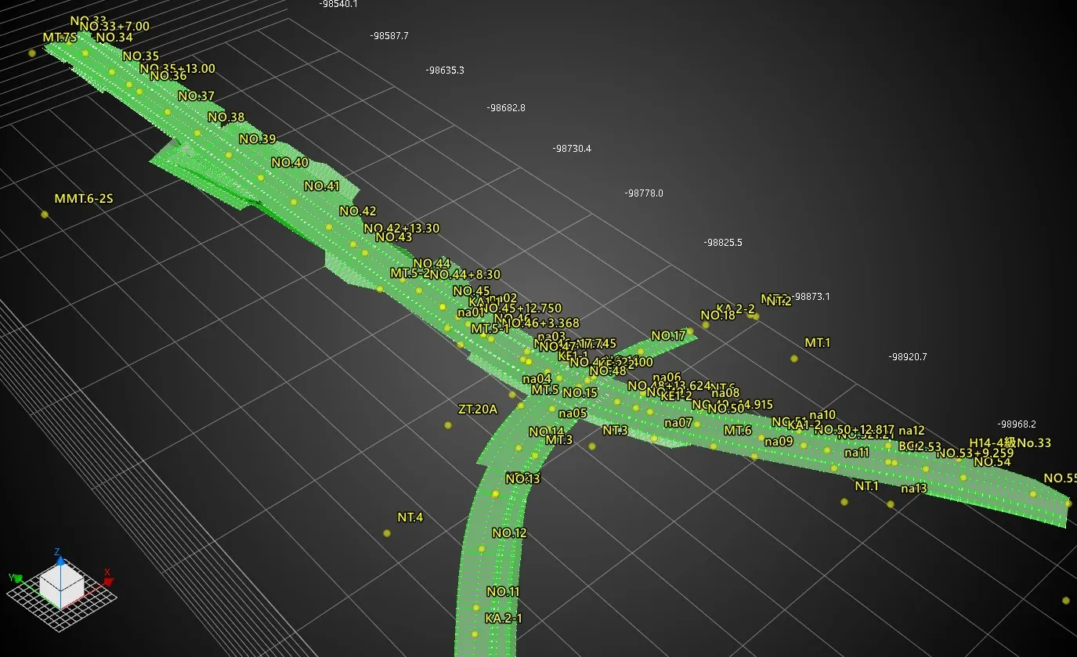Pick the MT.5-1 point label
This screenshot has height=657, width=1077.
pyautogui.click(x=490, y=329)
